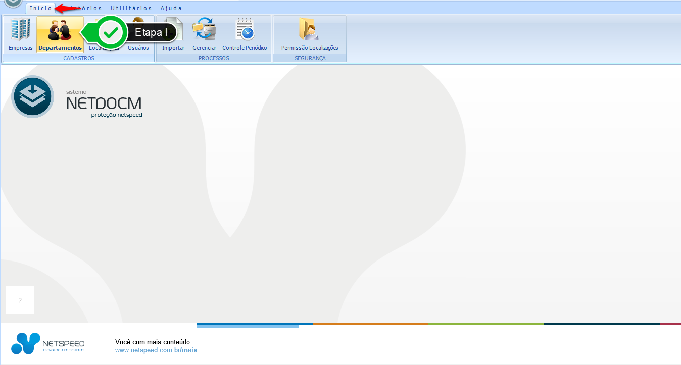
Task: Click the application orb menu button
Action: click(13, 4)
